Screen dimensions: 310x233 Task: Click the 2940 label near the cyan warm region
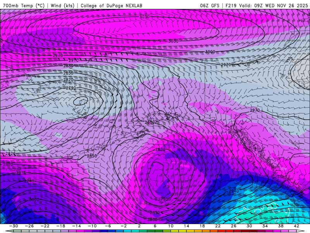[234, 191]
